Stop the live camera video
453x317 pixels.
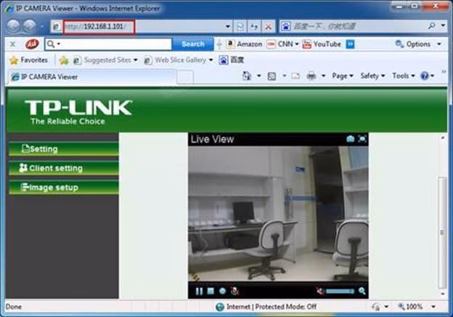point(211,291)
